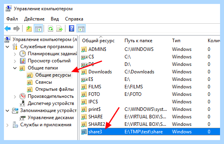224x144 pixels.
Task: Go back with the blue left arrow
Action: click(8, 28)
